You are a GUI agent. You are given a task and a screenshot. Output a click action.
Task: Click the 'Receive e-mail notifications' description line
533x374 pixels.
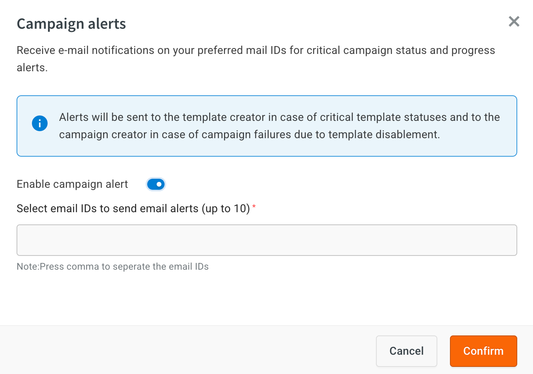256,50
